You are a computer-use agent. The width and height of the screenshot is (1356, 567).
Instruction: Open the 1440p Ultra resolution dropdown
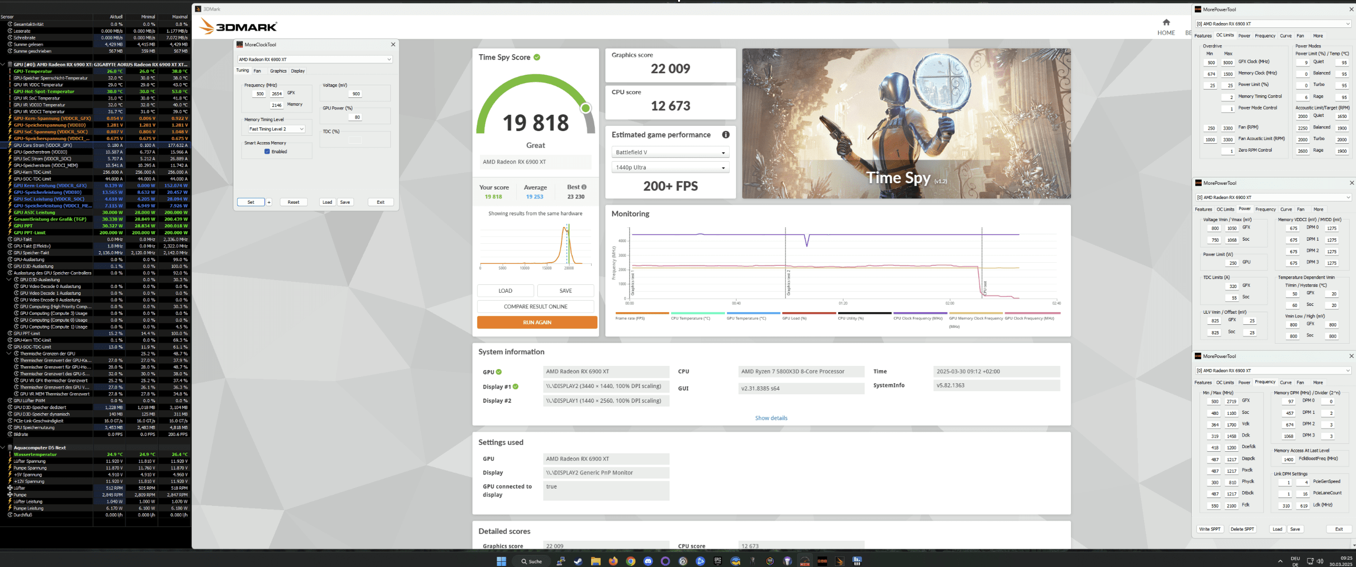click(x=670, y=167)
